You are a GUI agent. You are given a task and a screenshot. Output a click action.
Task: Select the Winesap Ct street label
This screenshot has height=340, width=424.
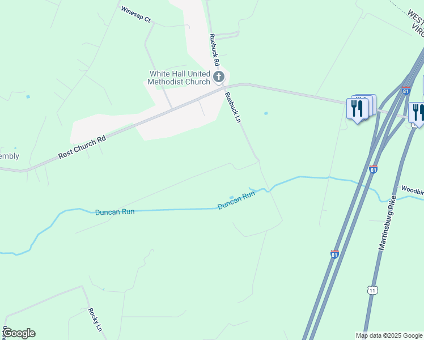pyautogui.click(x=135, y=14)
